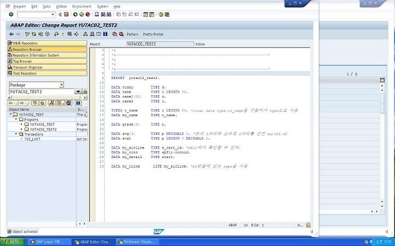
Task: Select the YUTAC02_TEST2 program in the tree
Action: point(43,129)
